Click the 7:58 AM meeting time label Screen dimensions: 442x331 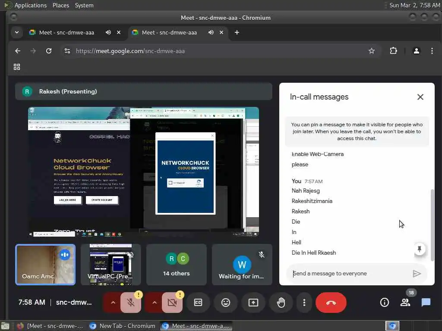coord(32,302)
